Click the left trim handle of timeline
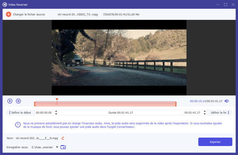 tap(35, 104)
